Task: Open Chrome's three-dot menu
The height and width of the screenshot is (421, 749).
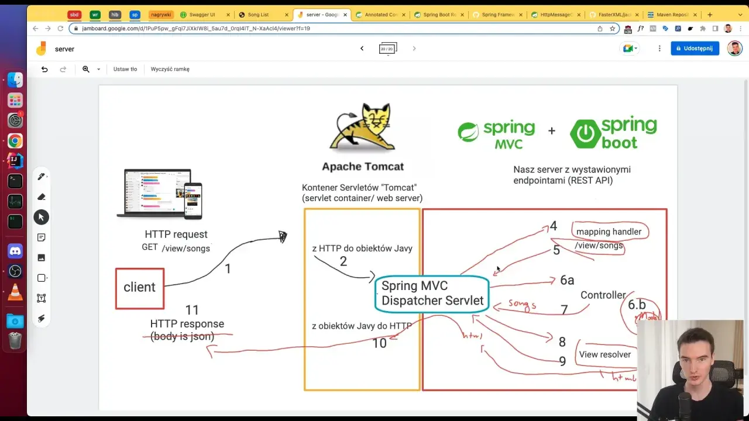Action: 740,28
